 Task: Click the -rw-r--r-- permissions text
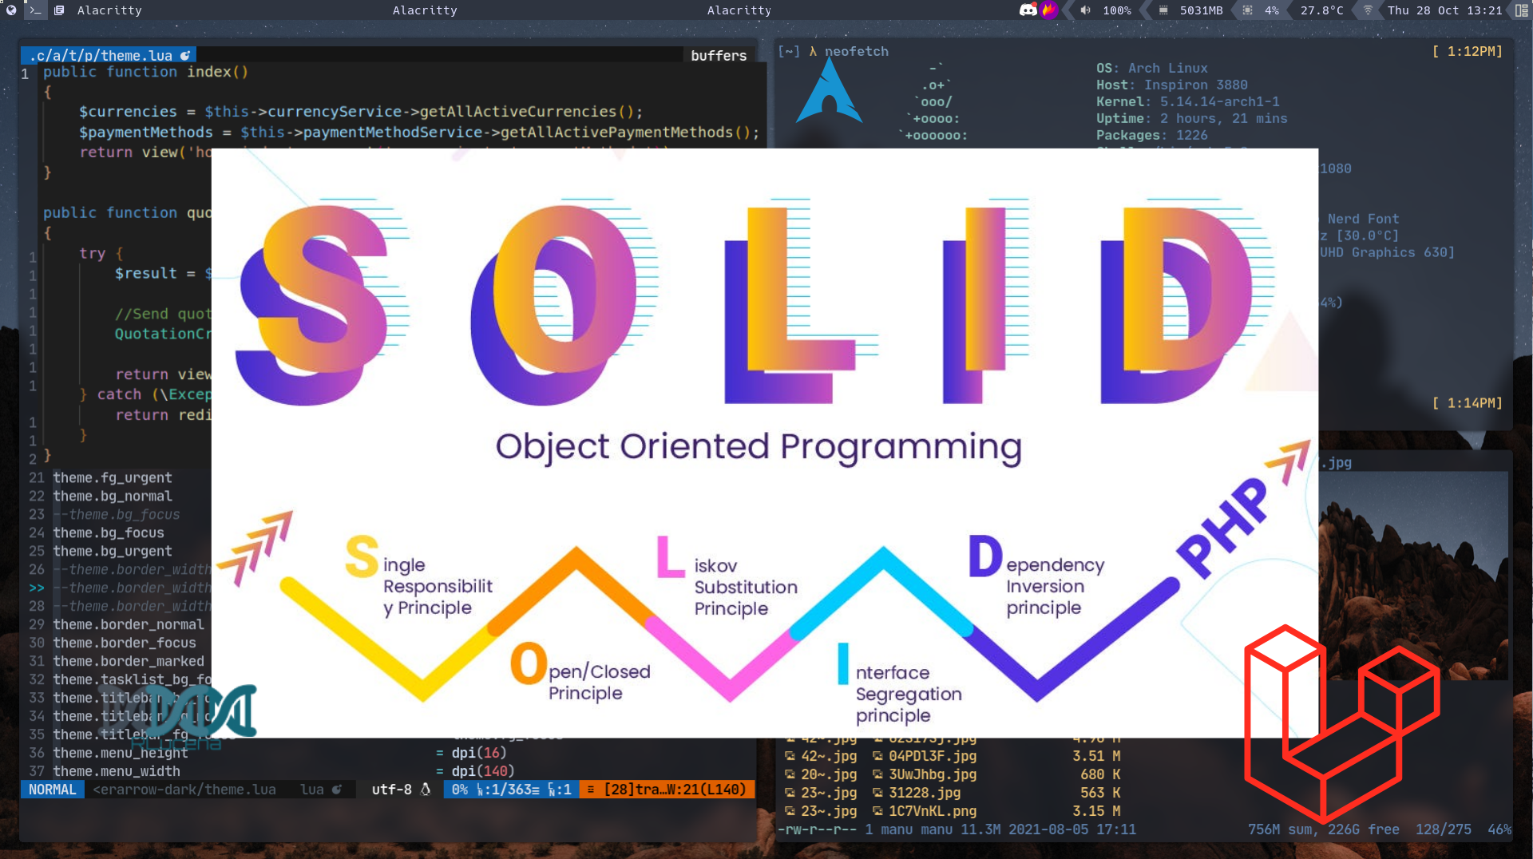tap(817, 829)
